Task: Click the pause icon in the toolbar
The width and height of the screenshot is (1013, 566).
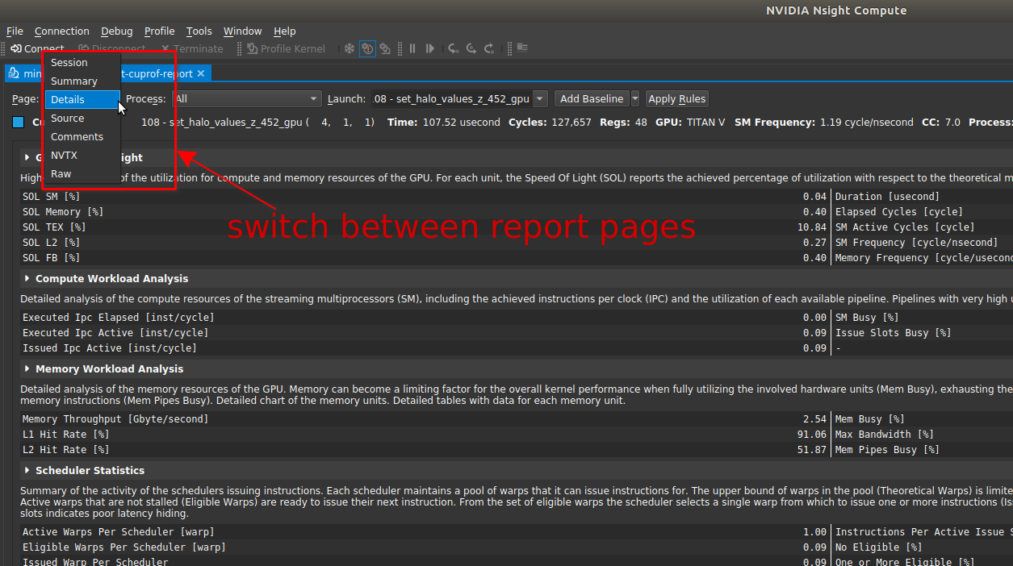Action: (x=412, y=49)
